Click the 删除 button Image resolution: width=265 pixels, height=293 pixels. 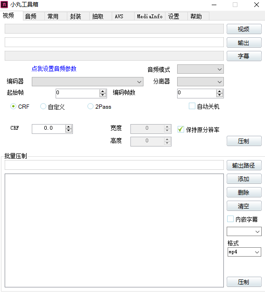(244, 192)
